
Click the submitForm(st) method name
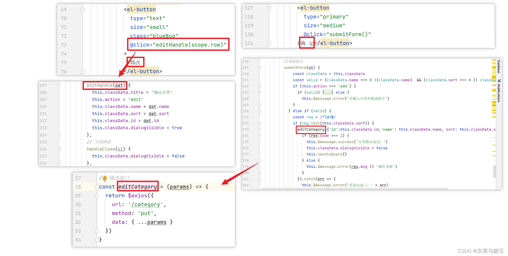[300, 68]
